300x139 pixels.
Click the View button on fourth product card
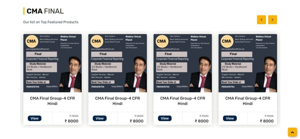coord(230,118)
